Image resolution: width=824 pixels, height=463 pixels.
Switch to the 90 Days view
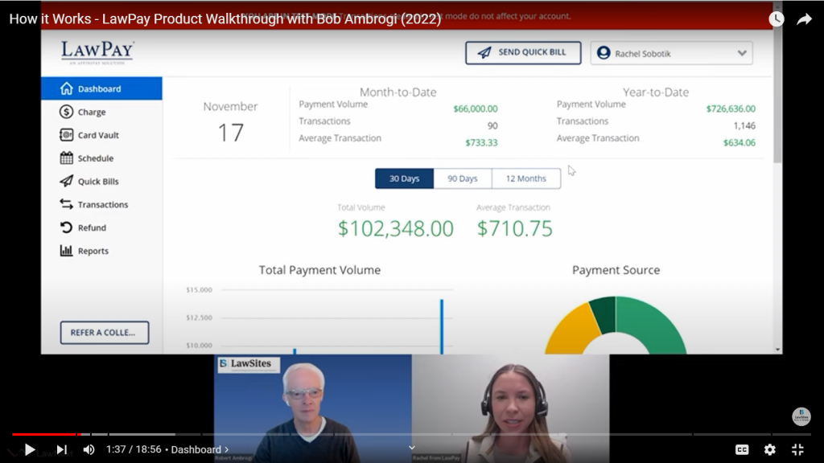point(463,178)
